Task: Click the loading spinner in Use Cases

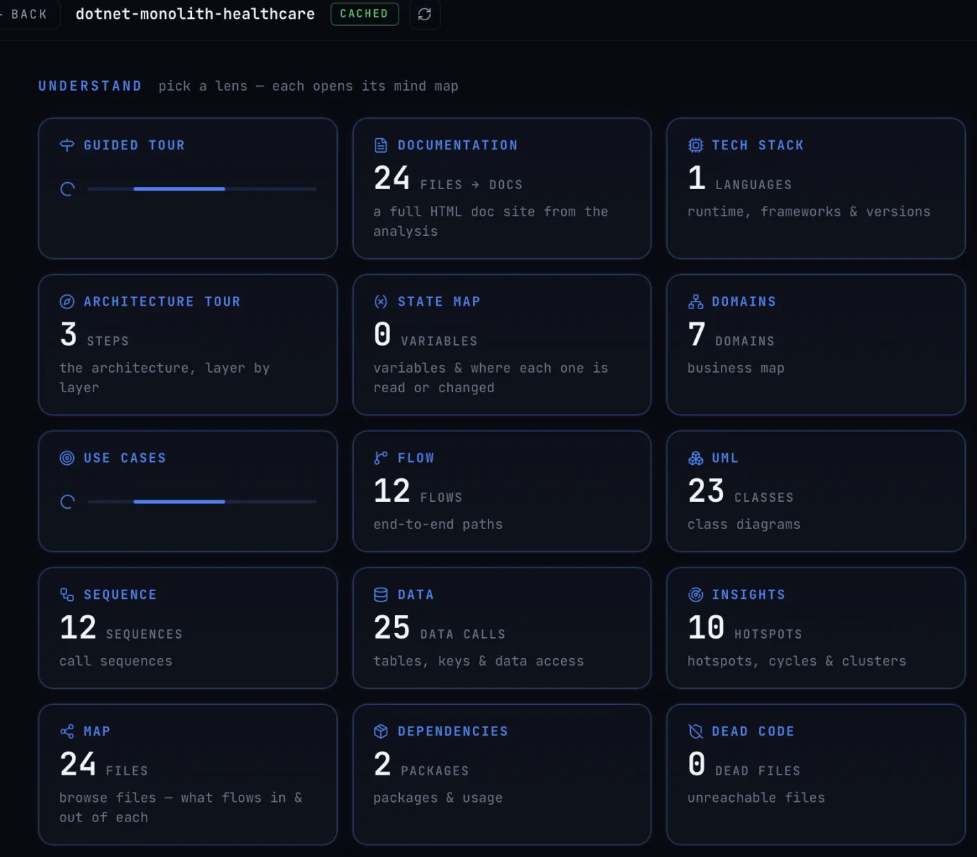Action: pos(68,502)
